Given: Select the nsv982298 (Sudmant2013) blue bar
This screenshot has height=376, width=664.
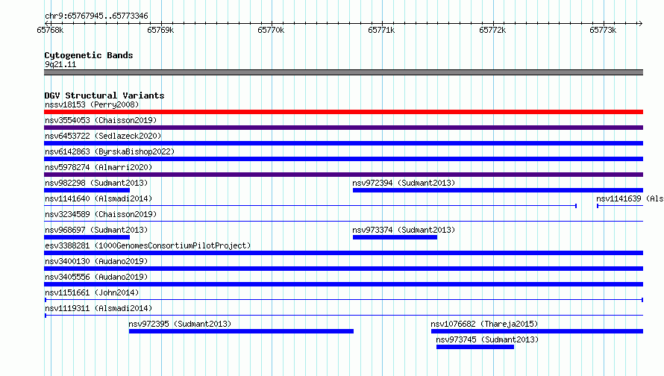Looking at the screenshot, I should (x=87, y=190).
